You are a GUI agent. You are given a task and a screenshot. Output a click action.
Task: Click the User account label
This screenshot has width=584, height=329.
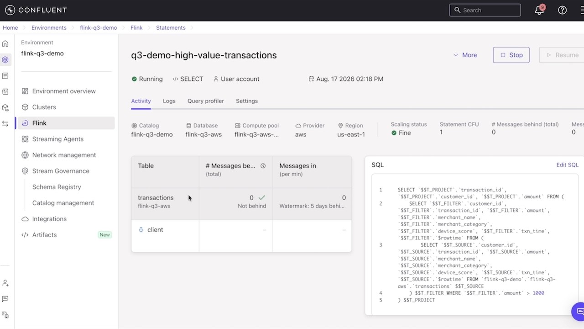coord(240,79)
